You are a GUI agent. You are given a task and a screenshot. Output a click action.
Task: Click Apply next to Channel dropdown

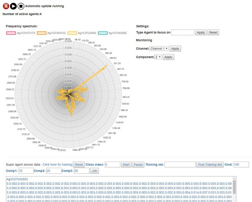point(175,49)
